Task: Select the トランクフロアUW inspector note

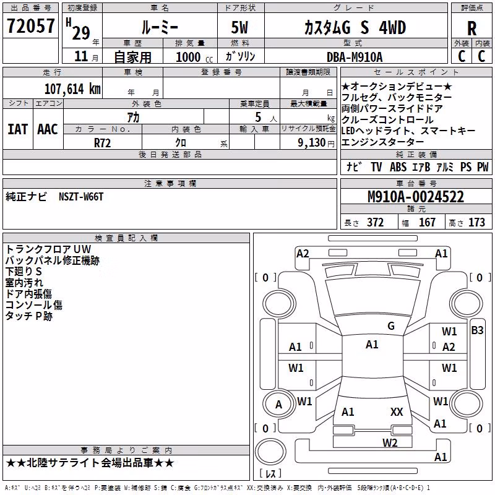Action: pos(48,249)
